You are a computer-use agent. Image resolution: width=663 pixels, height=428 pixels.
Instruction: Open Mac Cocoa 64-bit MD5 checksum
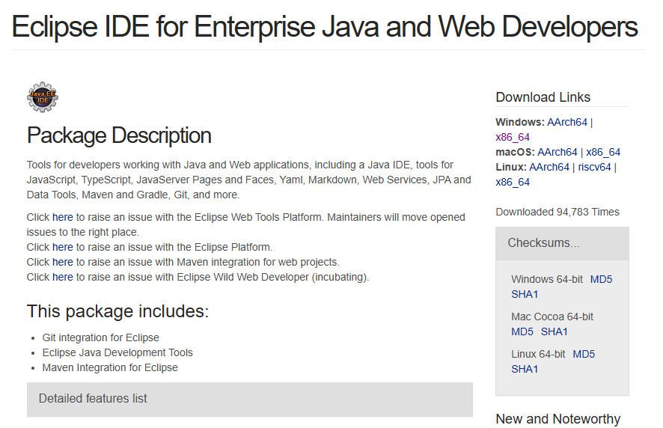coord(522,331)
